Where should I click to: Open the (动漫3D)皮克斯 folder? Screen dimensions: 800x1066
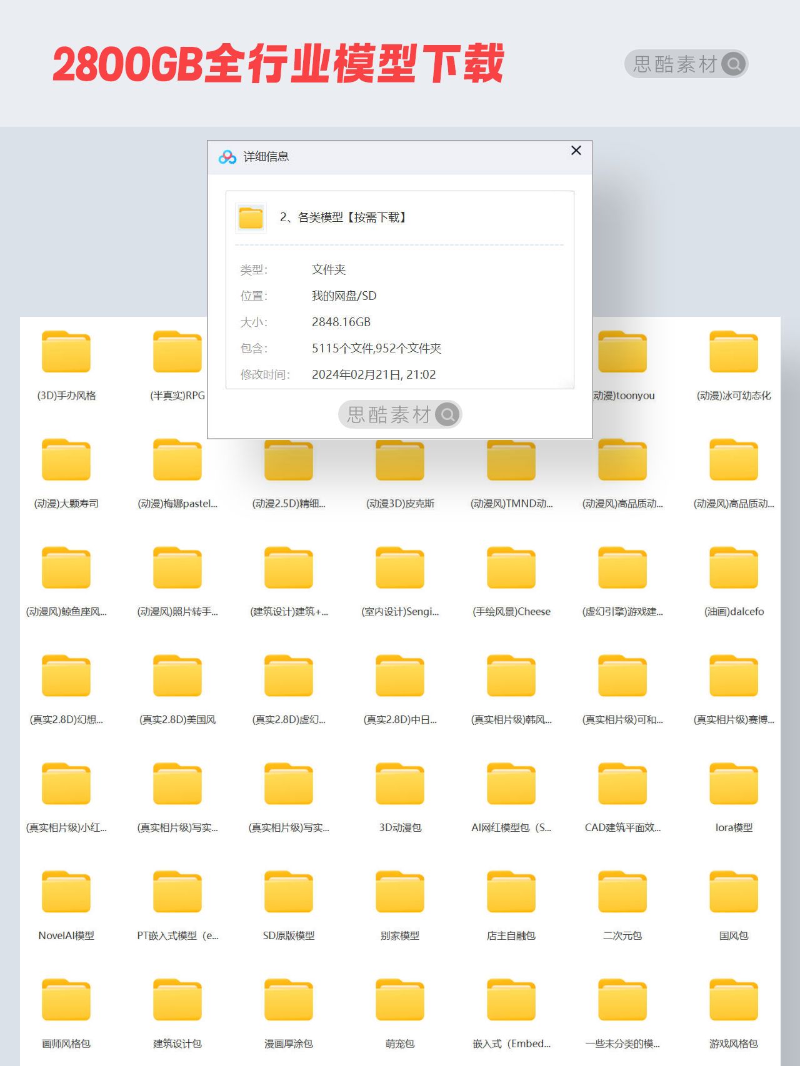[x=400, y=459]
